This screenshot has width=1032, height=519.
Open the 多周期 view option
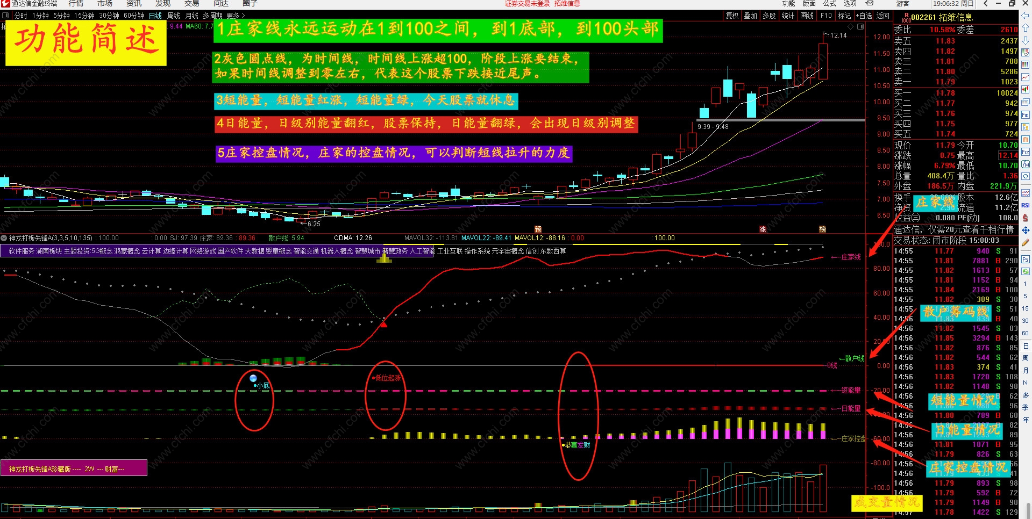213,16
